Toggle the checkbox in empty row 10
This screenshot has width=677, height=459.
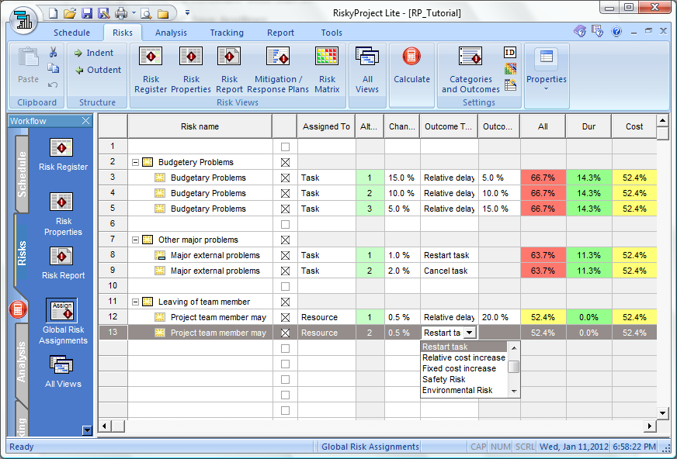(x=285, y=287)
